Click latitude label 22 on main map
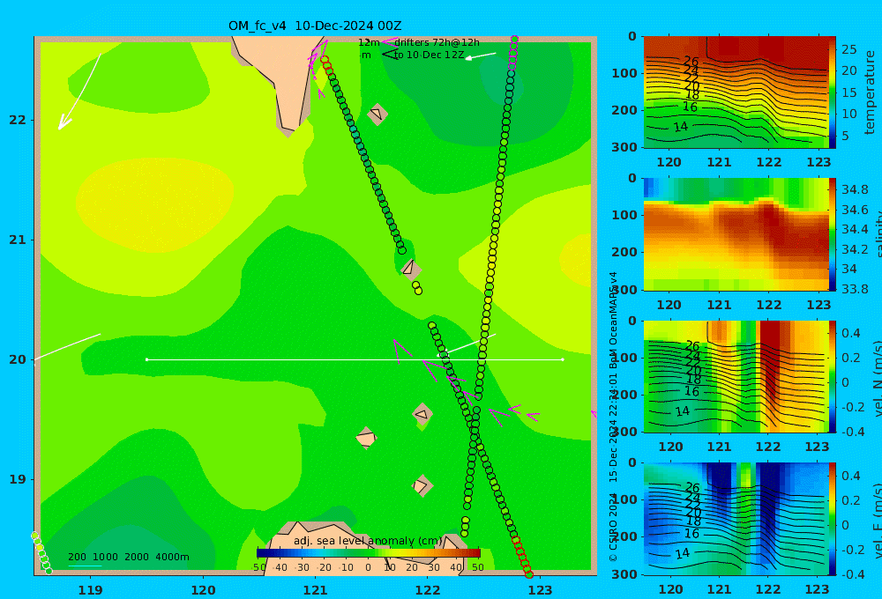 [18, 120]
